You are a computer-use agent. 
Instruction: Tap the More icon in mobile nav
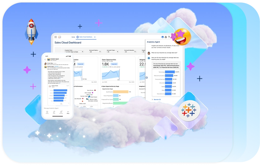click(x=68, y=112)
